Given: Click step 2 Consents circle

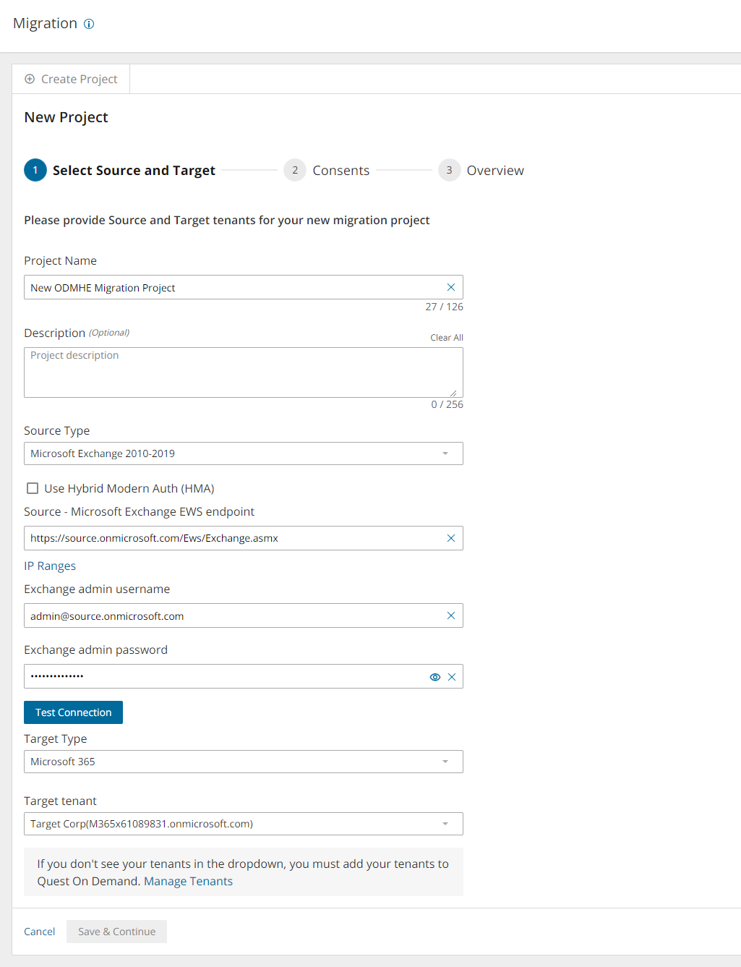Looking at the screenshot, I should pyautogui.click(x=295, y=170).
